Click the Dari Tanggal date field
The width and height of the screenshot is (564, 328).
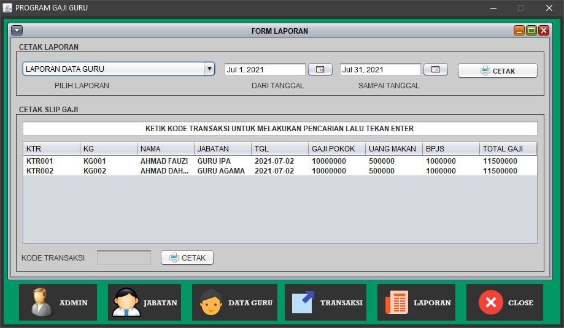[265, 70]
